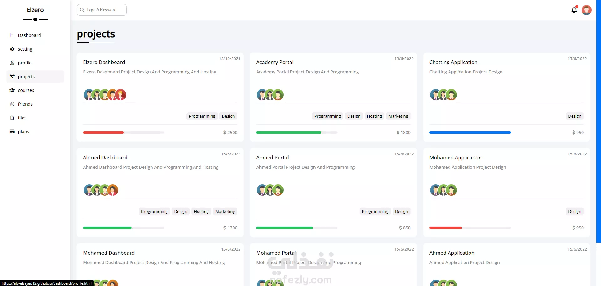
Task: Select the Mohamed Dashboard project title
Action: pos(109,253)
